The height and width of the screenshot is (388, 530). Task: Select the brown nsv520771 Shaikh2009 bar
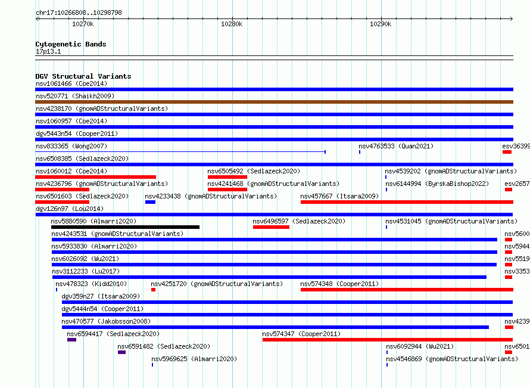click(274, 102)
